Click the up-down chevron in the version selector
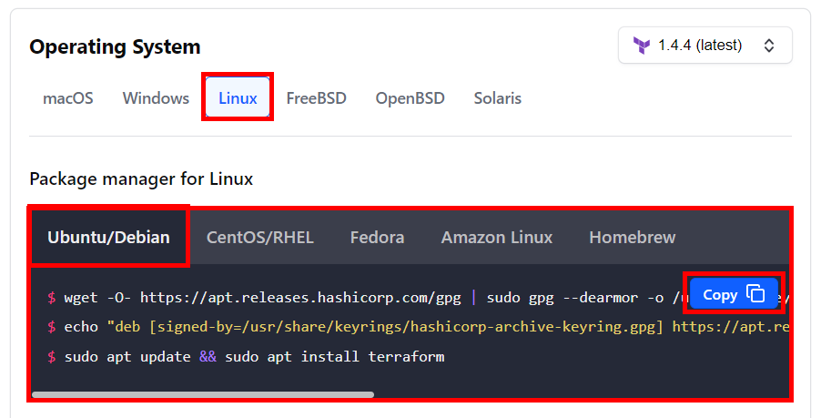This screenshot has height=418, width=821. tap(768, 46)
